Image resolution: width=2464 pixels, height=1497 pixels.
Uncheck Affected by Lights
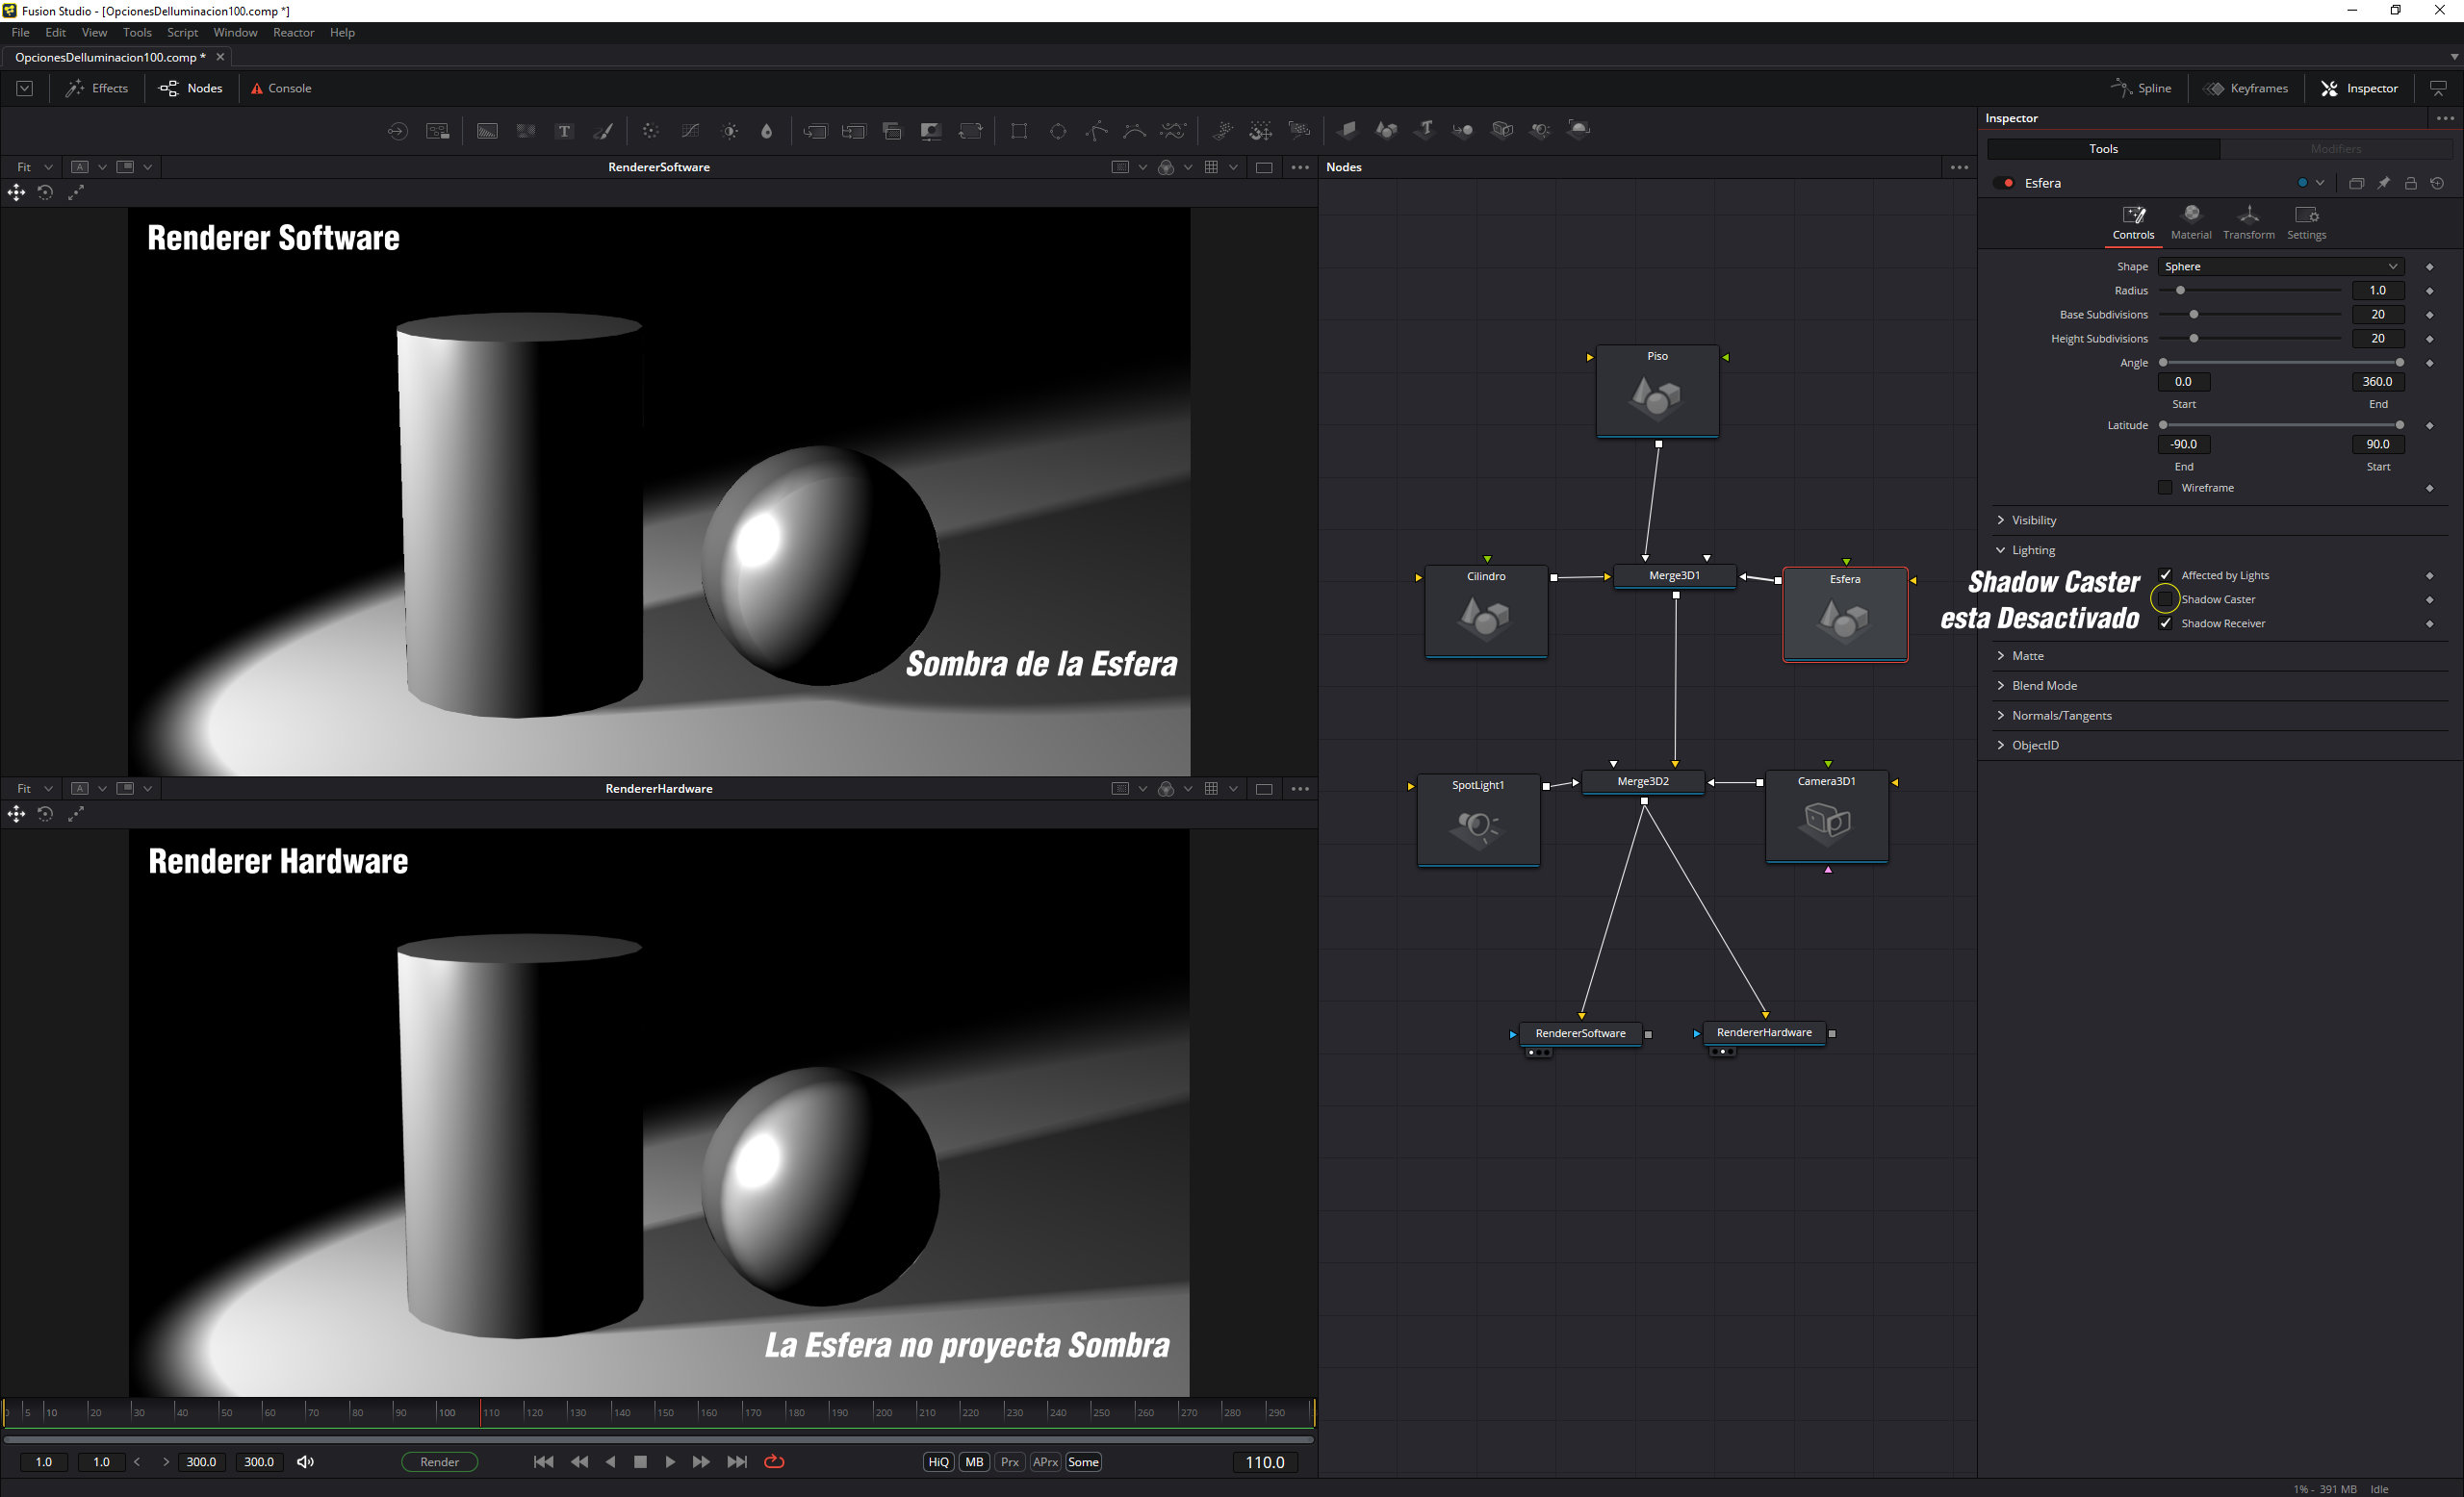(2165, 574)
